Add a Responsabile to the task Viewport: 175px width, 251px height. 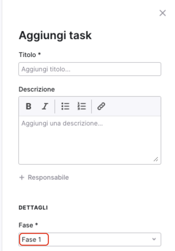point(44,177)
